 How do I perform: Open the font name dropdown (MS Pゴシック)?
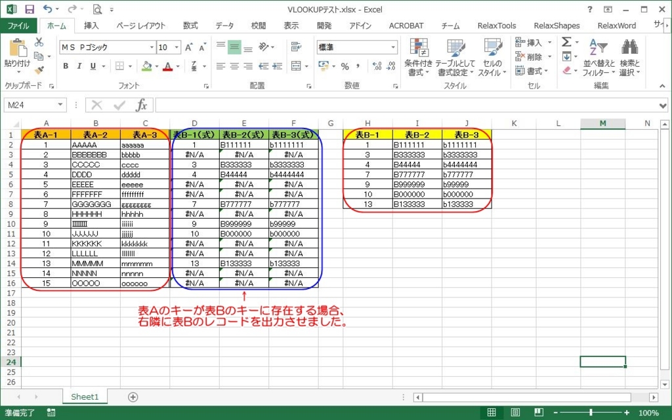click(152, 47)
